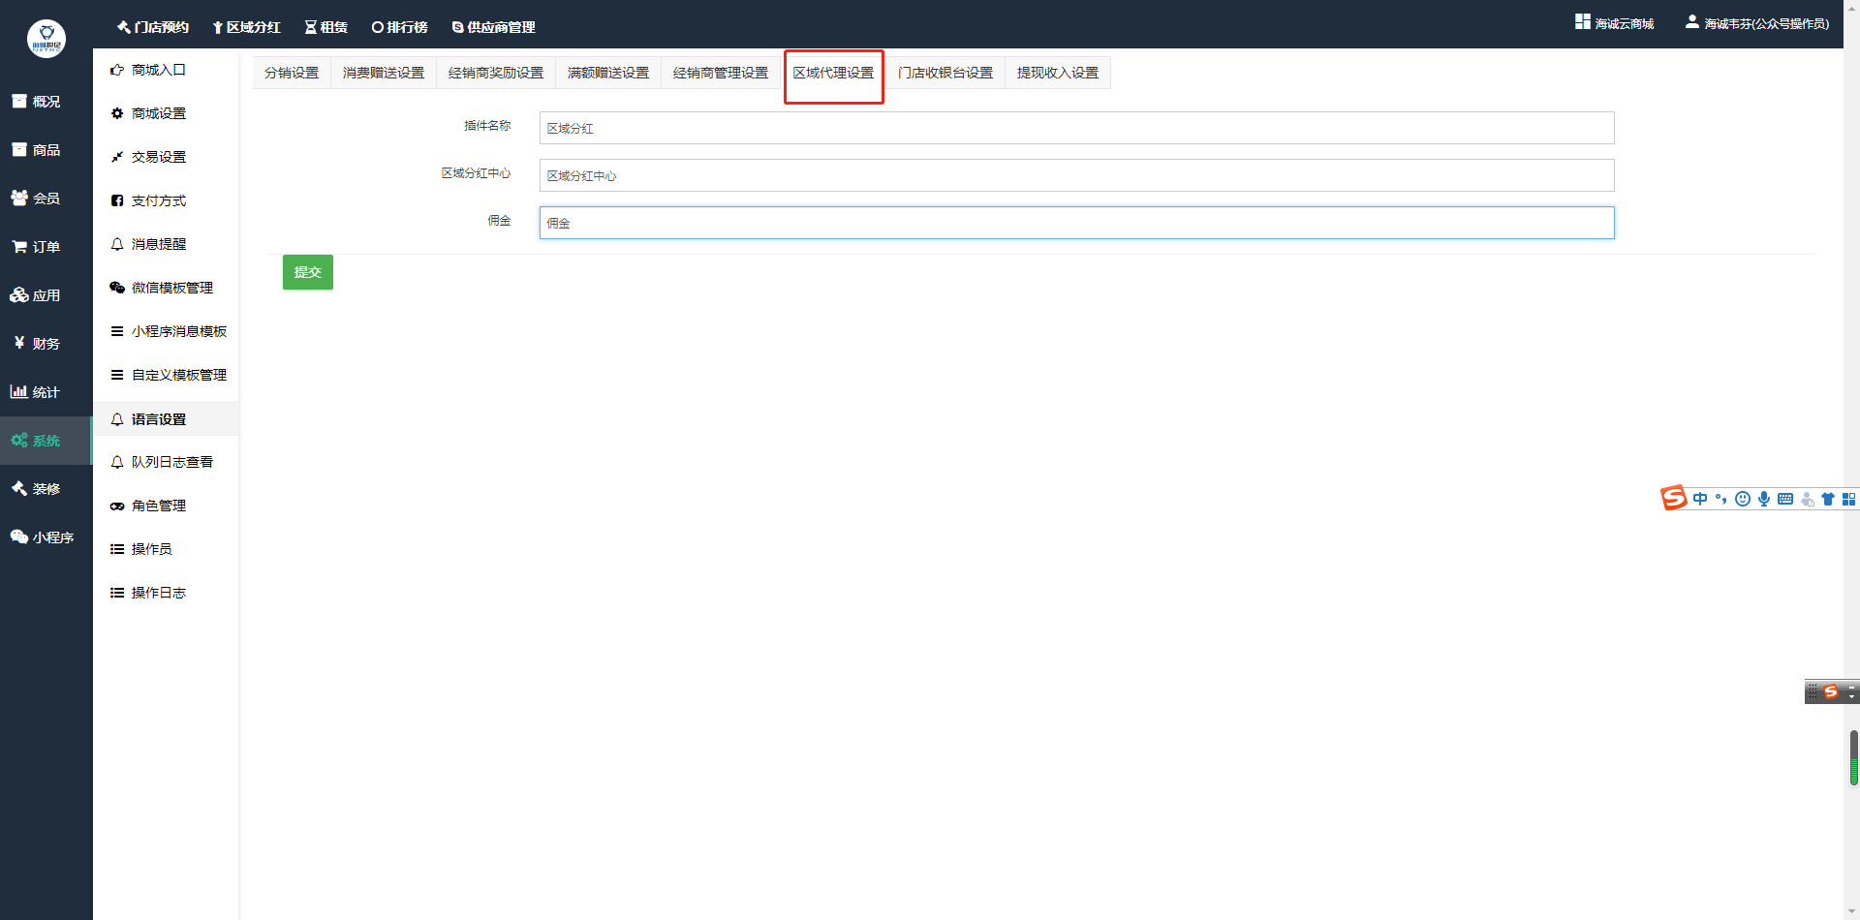This screenshot has height=920, width=1860.
Task: Open the 海诚韦芬 operator account menu
Action: pyautogui.click(x=1757, y=23)
